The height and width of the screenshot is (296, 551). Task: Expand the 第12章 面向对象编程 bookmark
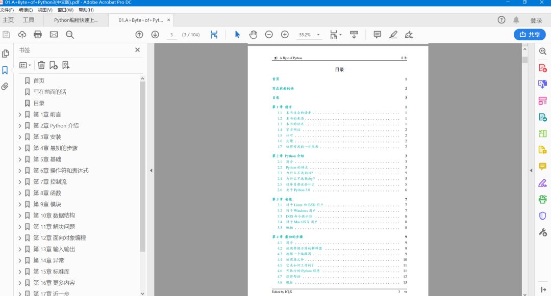(x=20, y=238)
